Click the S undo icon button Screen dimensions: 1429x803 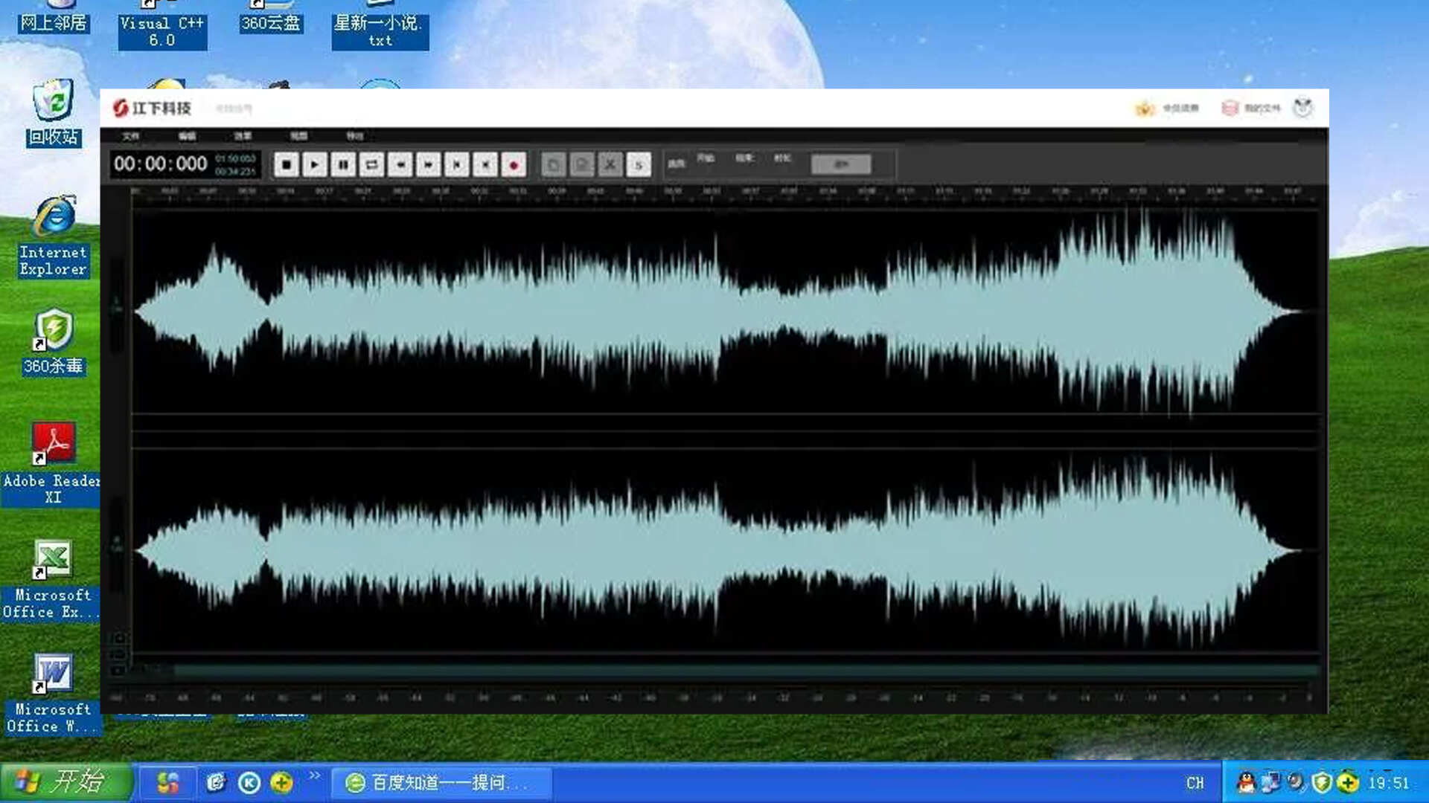(639, 164)
